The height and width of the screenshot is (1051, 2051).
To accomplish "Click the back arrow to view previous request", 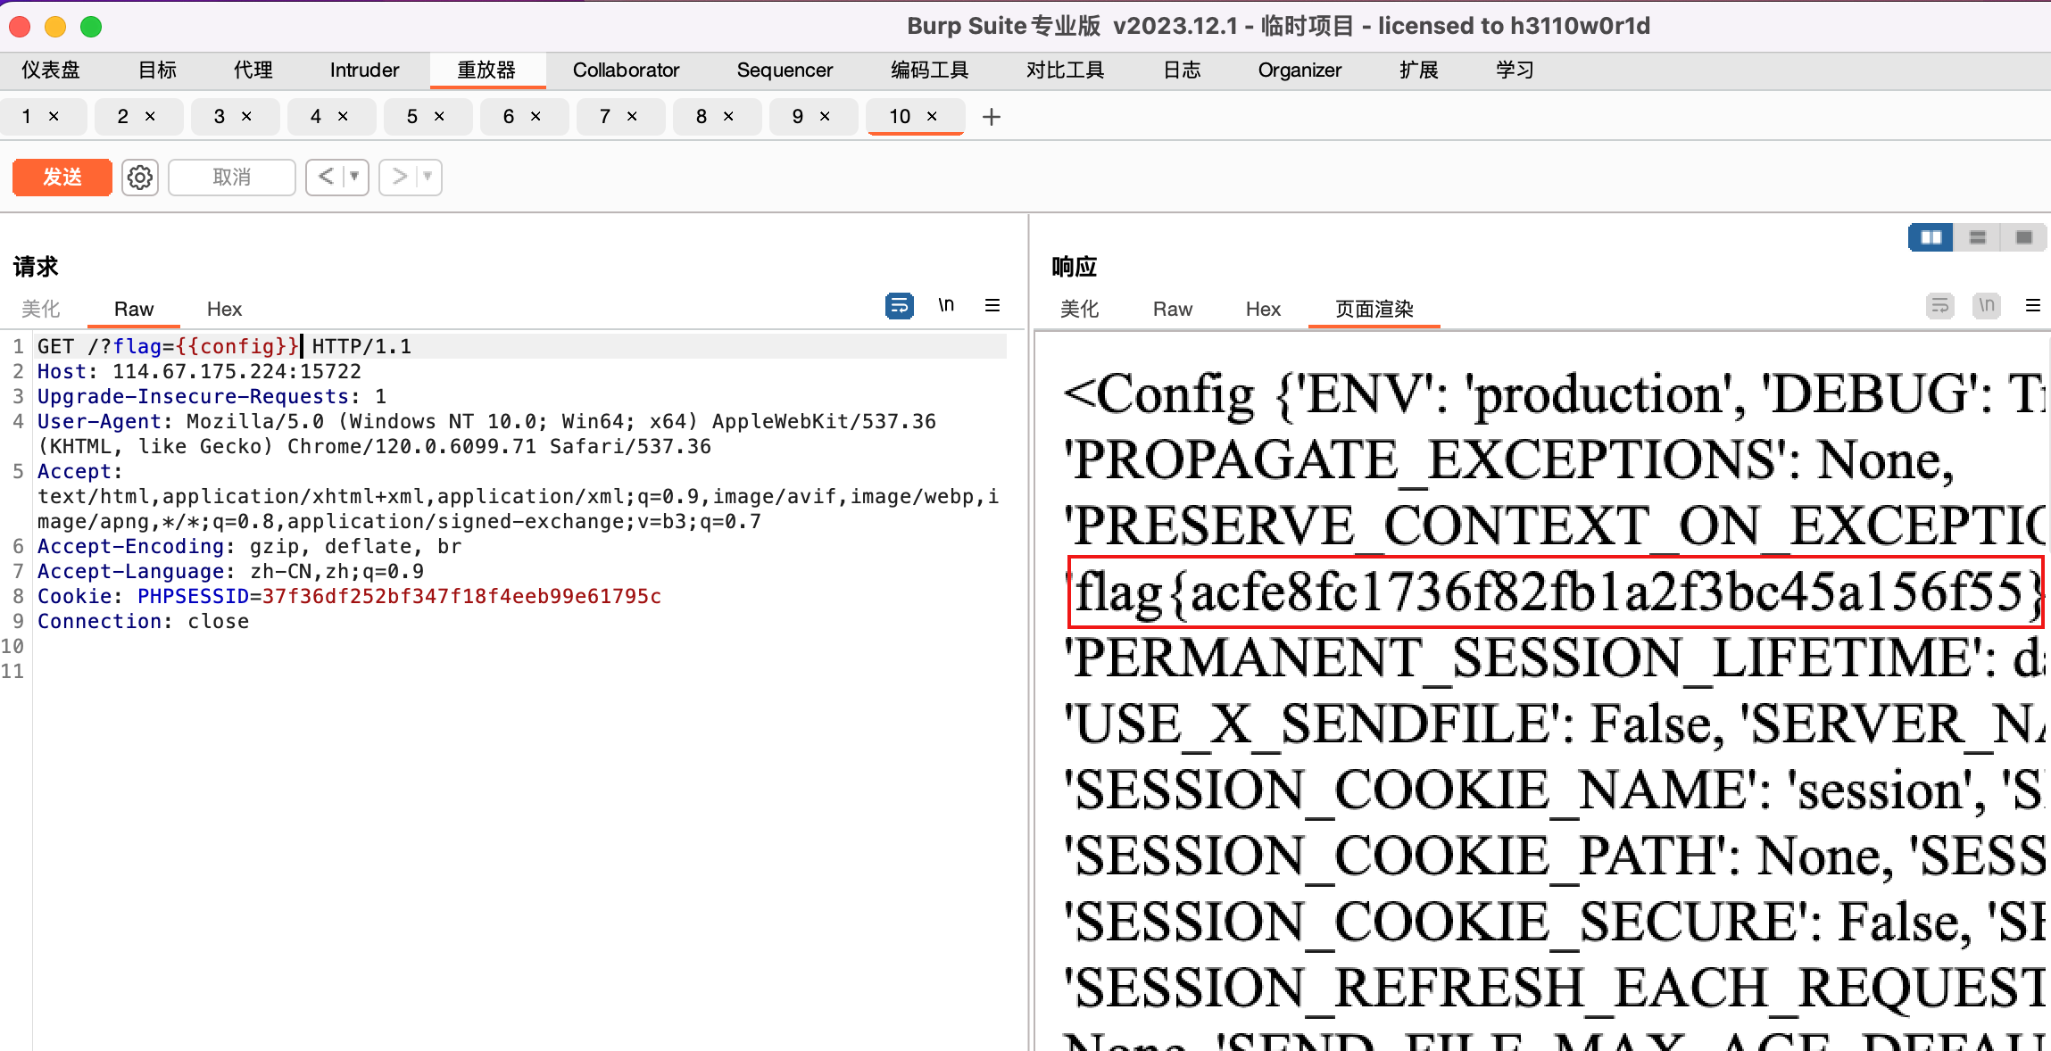I will (326, 177).
